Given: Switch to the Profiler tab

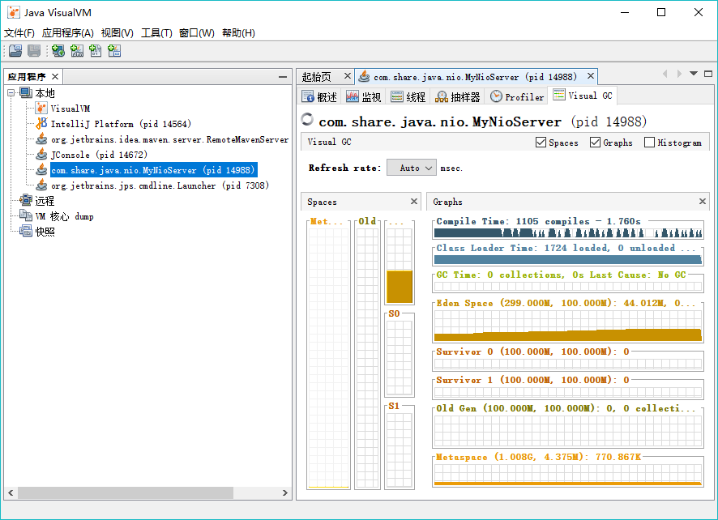Looking at the screenshot, I should (517, 97).
